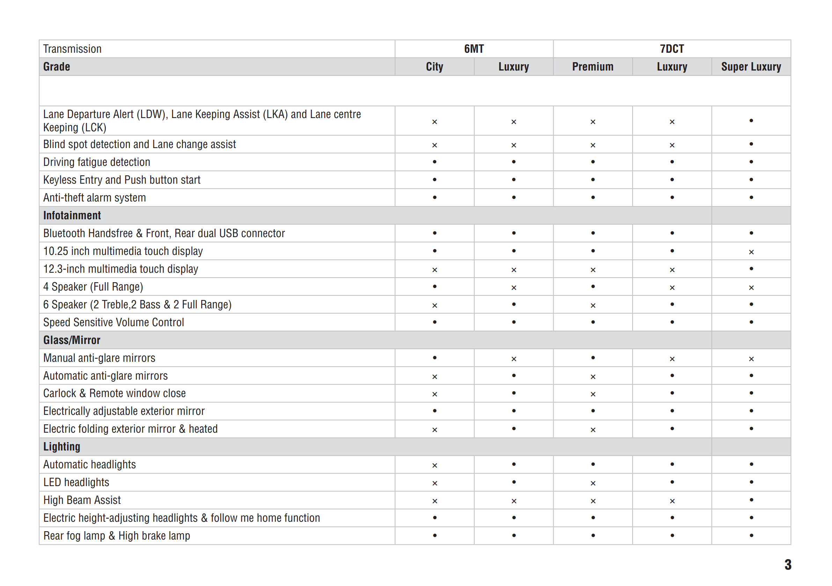Select the Speed Sensitive Volume Control text

(x=114, y=322)
